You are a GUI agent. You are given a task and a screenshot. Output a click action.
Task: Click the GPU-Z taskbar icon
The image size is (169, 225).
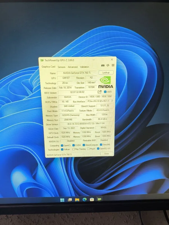(99, 199)
